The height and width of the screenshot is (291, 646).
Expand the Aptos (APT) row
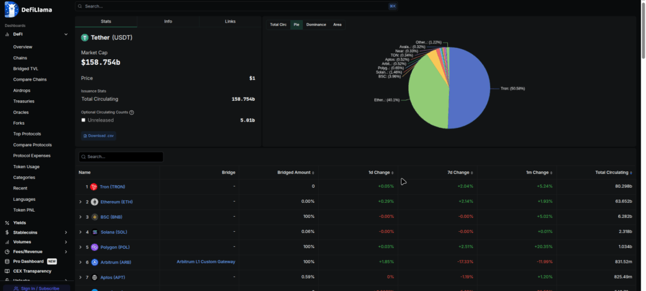(x=80, y=277)
